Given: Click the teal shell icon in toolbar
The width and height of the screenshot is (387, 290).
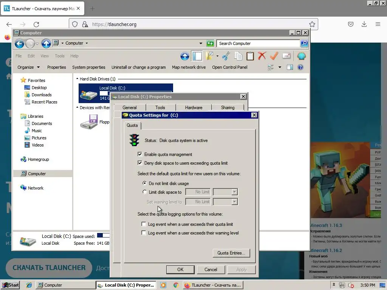Looking at the screenshot, I should 301,56.
